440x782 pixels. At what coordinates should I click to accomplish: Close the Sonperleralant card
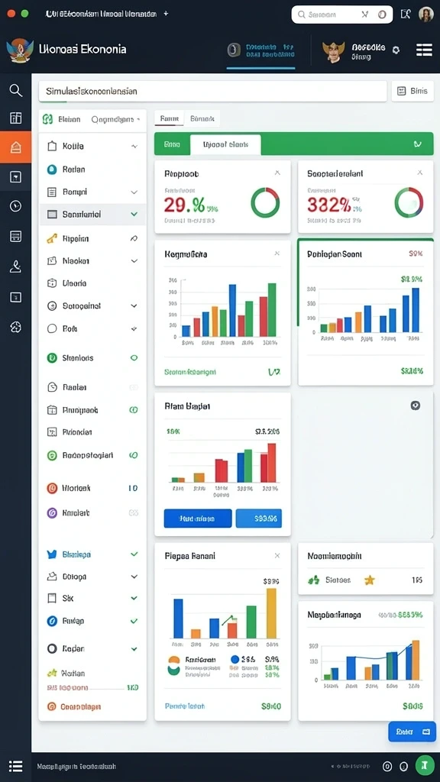[x=420, y=173]
